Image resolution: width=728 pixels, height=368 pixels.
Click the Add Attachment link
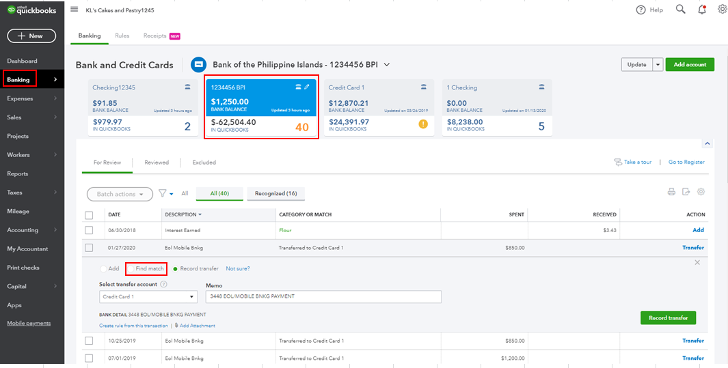click(198, 326)
